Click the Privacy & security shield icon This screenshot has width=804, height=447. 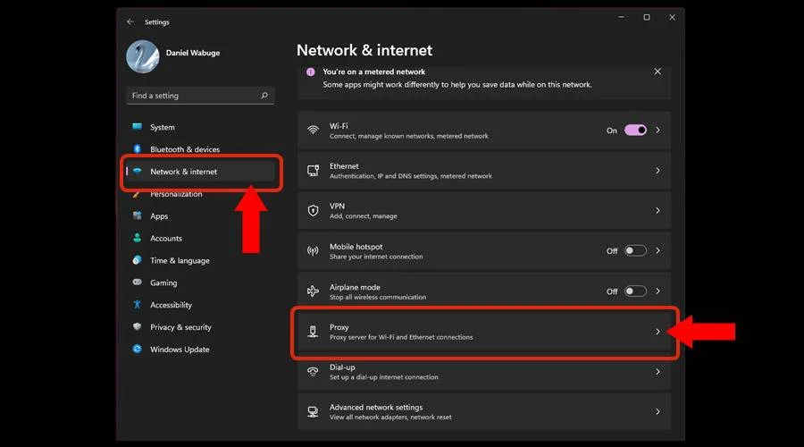[137, 326]
